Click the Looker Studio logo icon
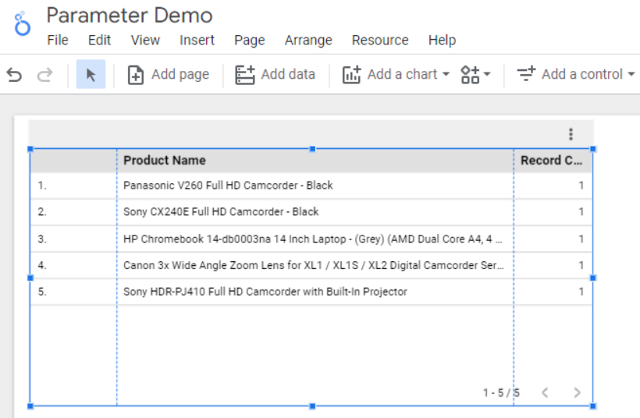640x418 pixels. point(22,23)
